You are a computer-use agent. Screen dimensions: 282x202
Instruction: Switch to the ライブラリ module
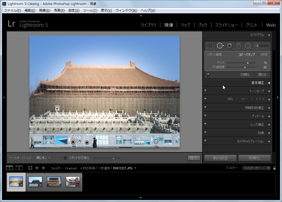click(148, 25)
